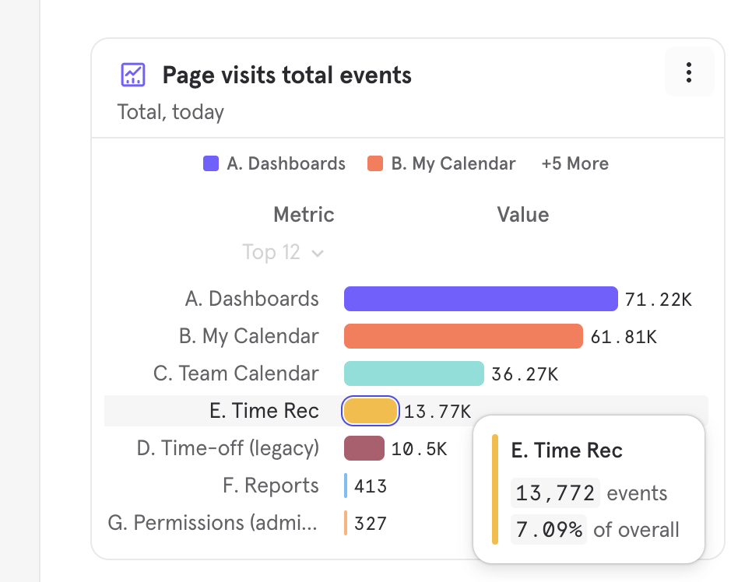This screenshot has width=752, height=582.
Task: Click the 71.22K value label
Action: click(658, 300)
